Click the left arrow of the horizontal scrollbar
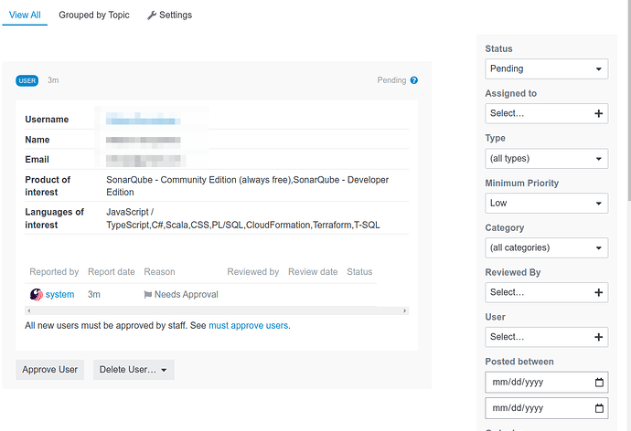The image size is (631, 431). pyautogui.click(x=28, y=310)
